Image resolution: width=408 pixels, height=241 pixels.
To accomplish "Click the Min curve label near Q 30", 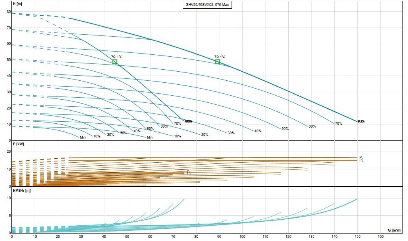I will pos(83,137).
